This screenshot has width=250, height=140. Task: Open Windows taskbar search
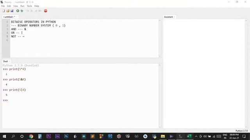tap(13, 136)
